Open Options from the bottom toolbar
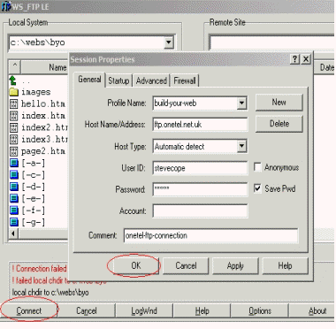This screenshot has height=329, width=336. [x=260, y=310]
